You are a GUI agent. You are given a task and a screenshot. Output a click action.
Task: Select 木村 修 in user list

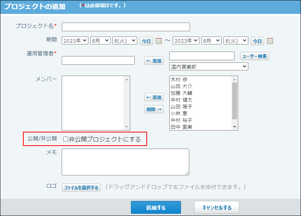[201, 79]
